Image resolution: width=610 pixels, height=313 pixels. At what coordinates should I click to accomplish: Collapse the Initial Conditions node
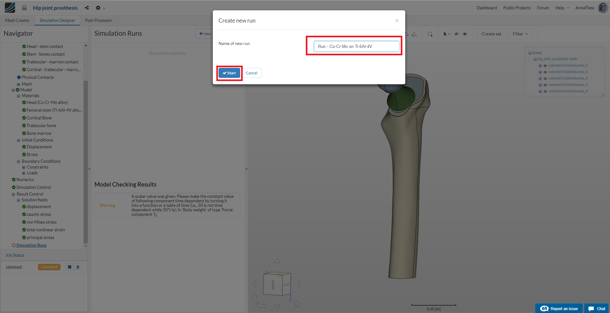click(x=18, y=140)
